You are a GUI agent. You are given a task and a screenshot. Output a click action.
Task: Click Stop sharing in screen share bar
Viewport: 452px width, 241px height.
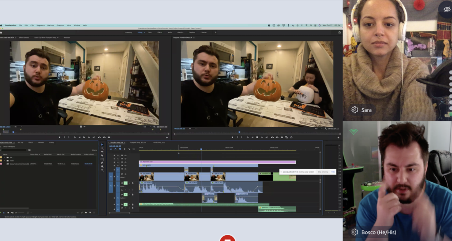coord(323,172)
